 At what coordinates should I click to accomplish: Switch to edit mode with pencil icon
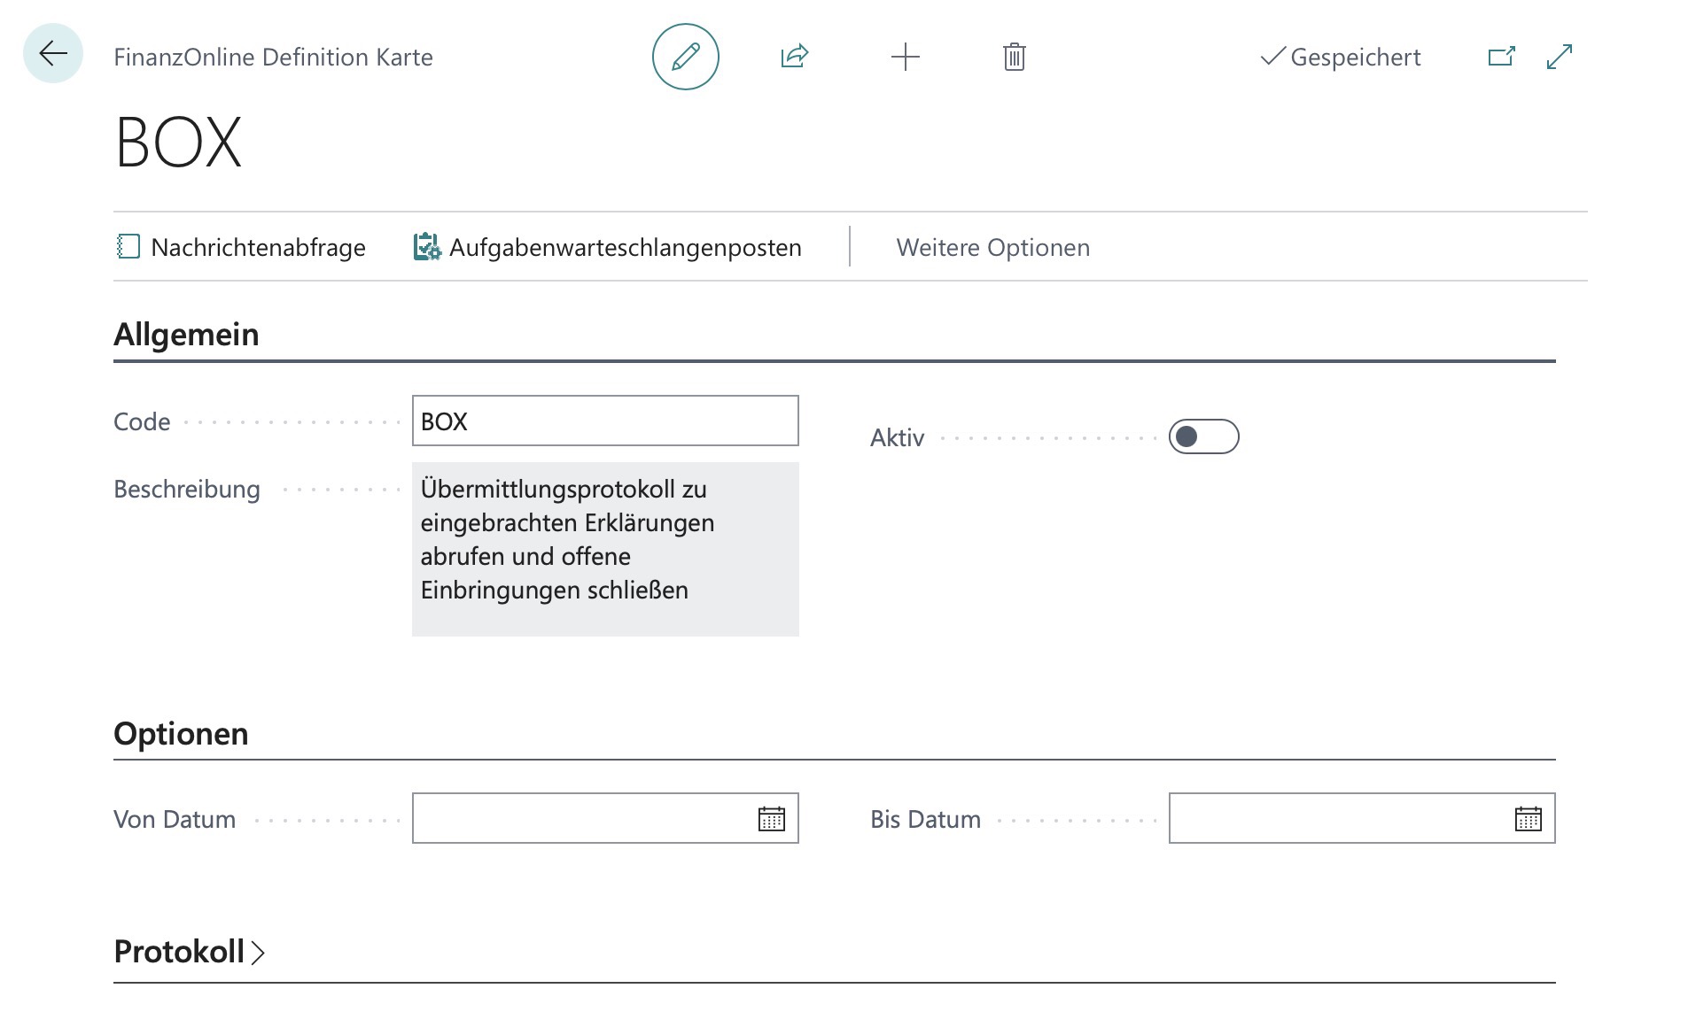click(685, 57)
